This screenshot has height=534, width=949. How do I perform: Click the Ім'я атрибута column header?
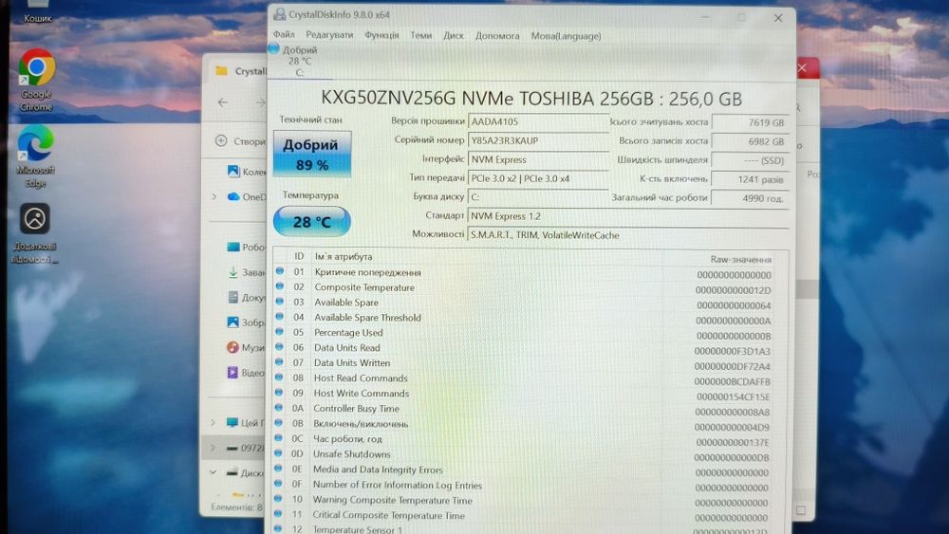[x=344, y=256]
